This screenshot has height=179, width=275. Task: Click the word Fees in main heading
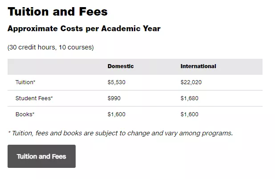[x=93, y=12]
